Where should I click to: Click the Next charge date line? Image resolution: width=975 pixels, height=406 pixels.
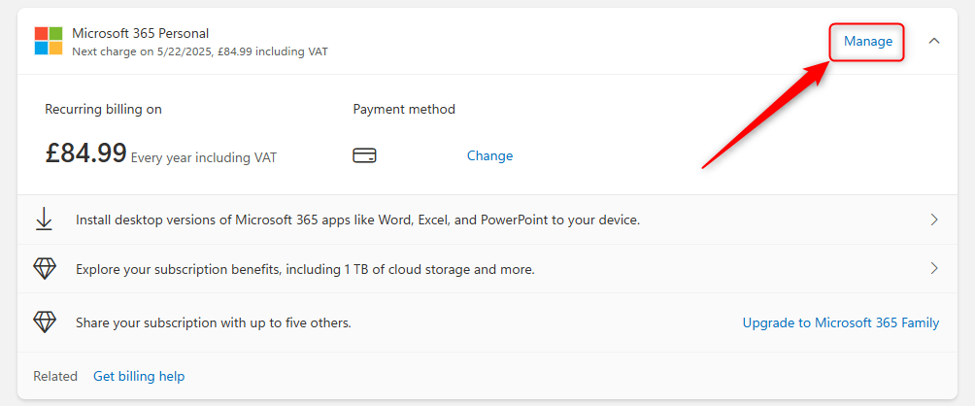pyautogui.click(x=199, y=51)
